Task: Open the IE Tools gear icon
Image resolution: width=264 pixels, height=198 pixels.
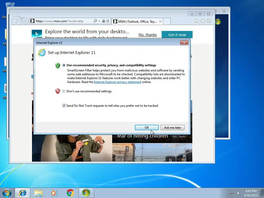Action: coord(209,21)
